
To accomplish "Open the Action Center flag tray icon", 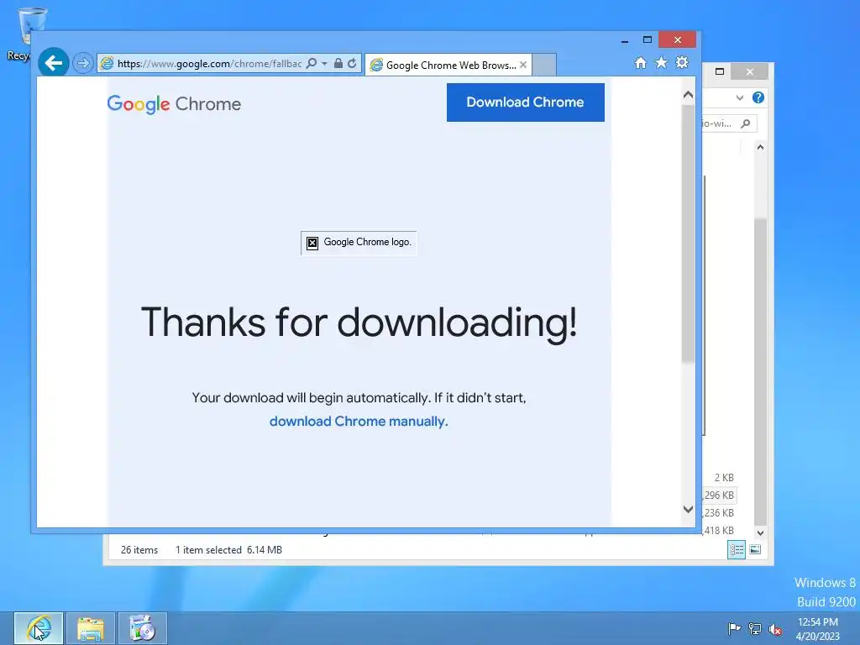I will click(734, 628).
